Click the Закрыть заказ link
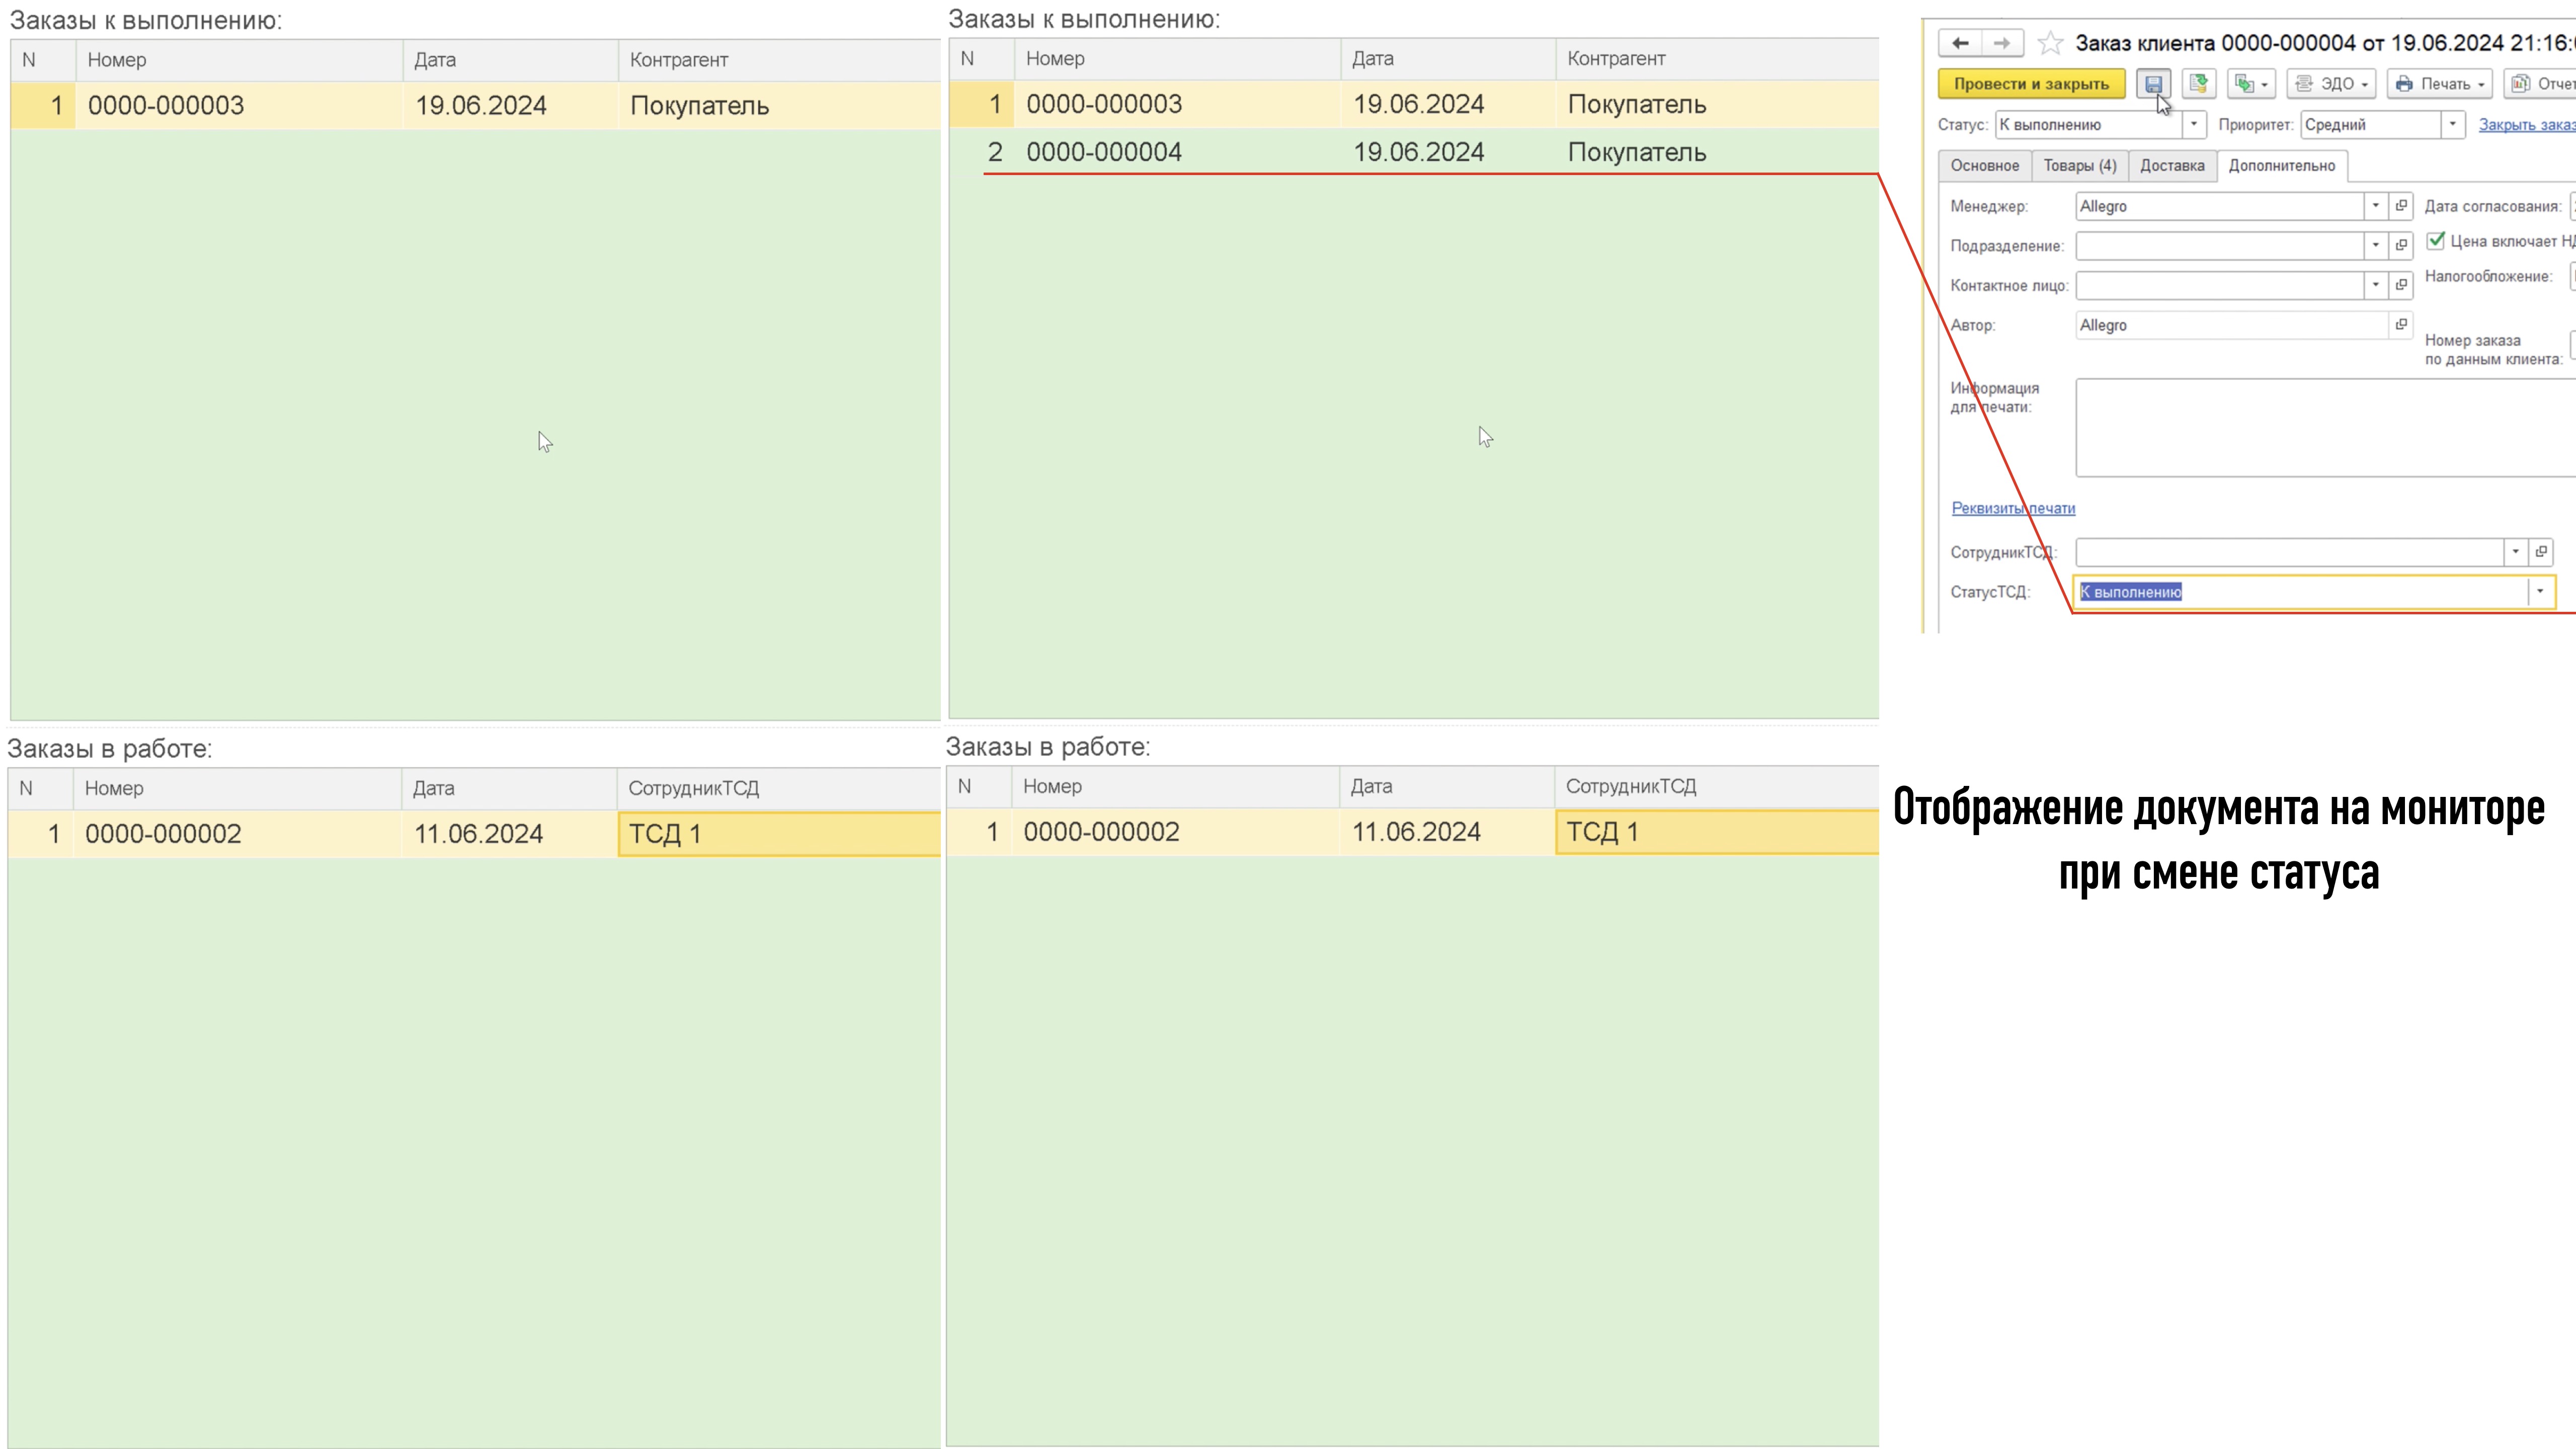Image resolution: width=2576 pixels, height=1449 pixels. coord(2527,125)
